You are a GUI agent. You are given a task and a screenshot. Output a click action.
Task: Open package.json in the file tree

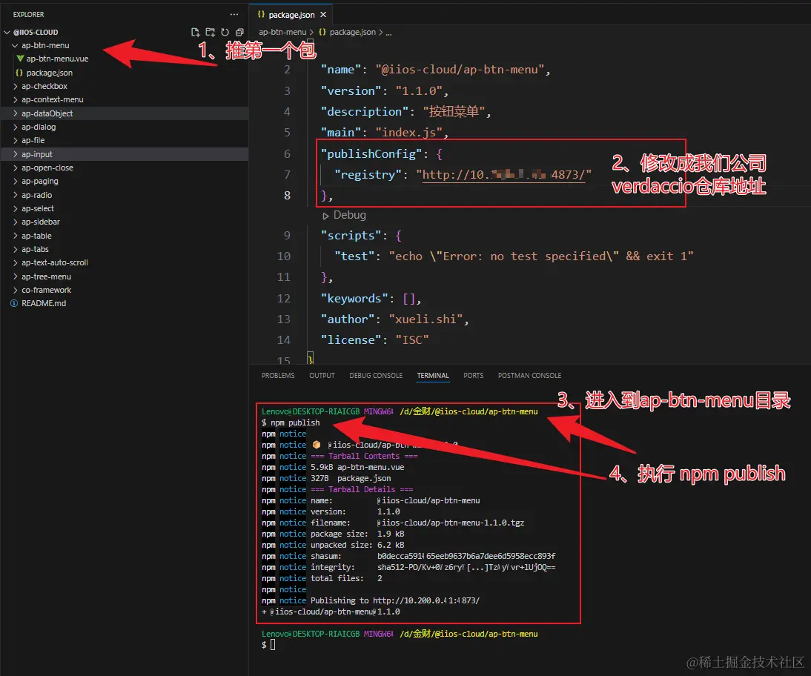49,73
